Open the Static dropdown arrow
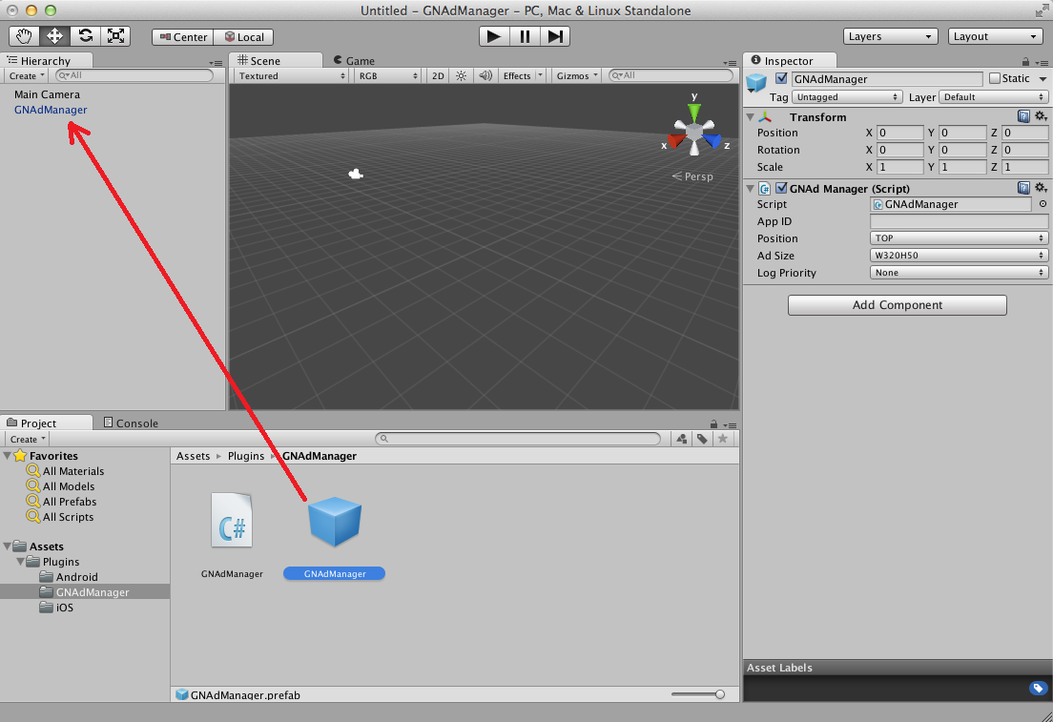 coord(1043,78)
